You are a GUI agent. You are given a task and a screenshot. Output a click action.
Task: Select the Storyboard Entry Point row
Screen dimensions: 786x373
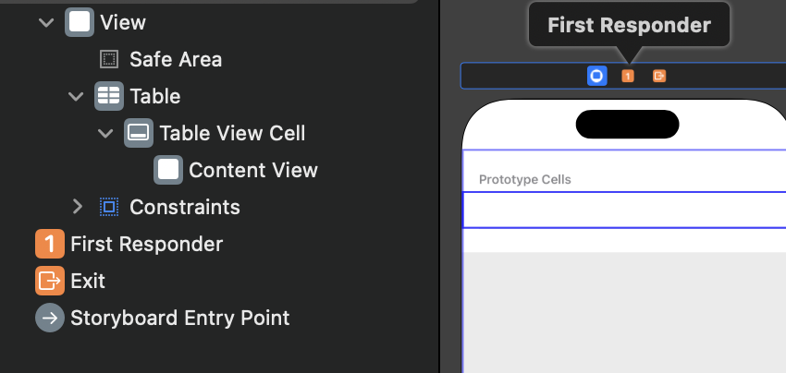[179, 318]
